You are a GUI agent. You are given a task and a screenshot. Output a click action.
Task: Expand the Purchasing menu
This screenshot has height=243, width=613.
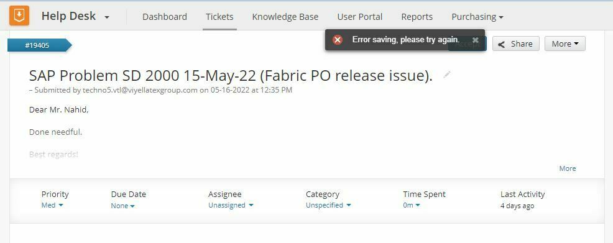(477, 17)
